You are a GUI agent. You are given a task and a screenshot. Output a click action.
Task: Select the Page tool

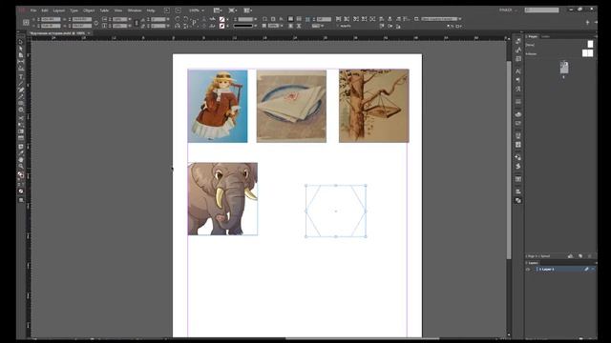point(21,55)
